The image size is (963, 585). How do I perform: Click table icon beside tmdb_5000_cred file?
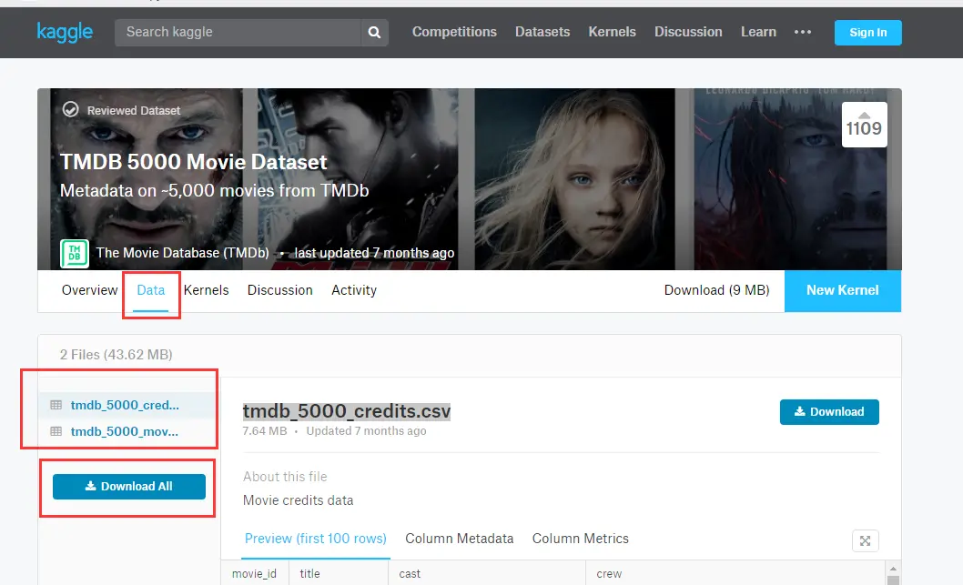(x=56, y=405)
